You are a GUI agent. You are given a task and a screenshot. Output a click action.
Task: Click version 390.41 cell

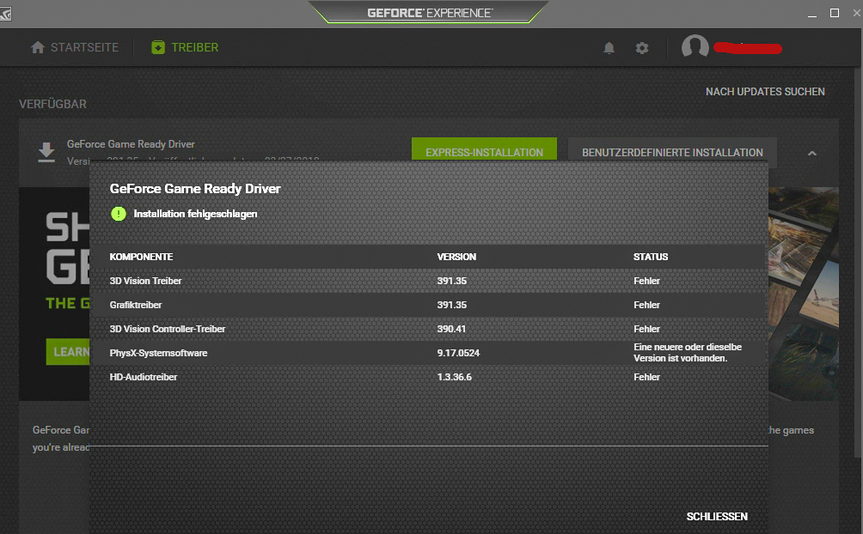coord(451,329)
